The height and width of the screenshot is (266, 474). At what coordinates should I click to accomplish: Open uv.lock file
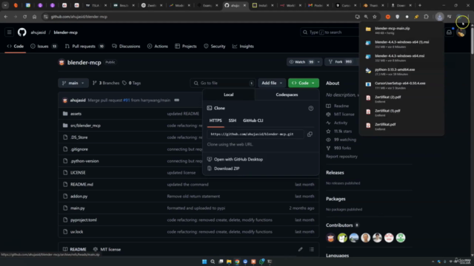point(76,231)
